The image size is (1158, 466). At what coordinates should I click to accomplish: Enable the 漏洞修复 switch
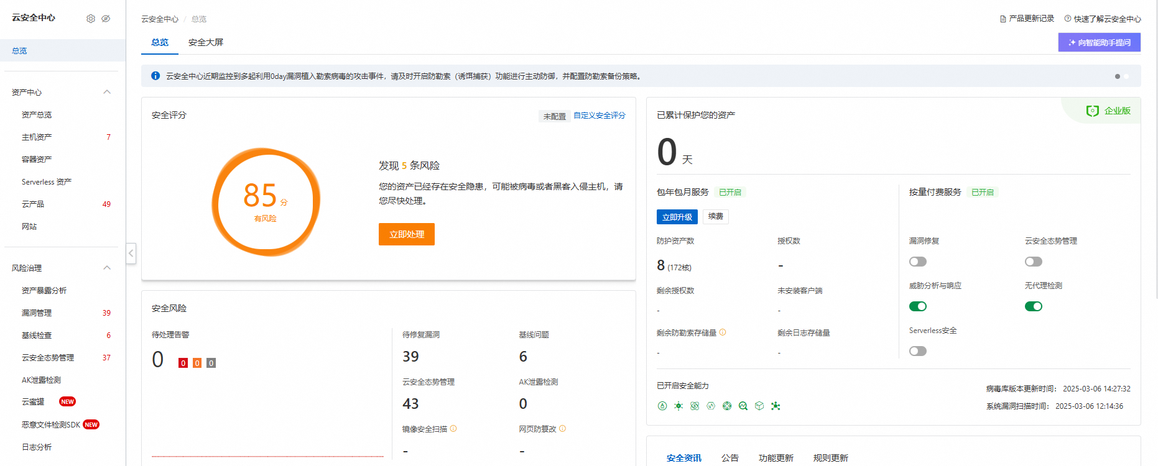918,262
